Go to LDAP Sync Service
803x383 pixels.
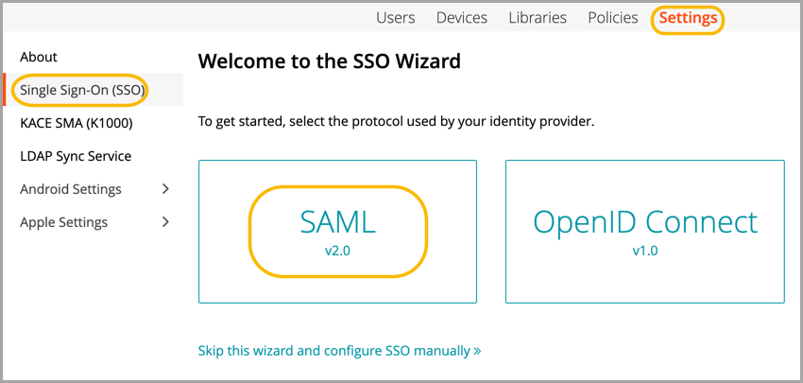(76, 156)
